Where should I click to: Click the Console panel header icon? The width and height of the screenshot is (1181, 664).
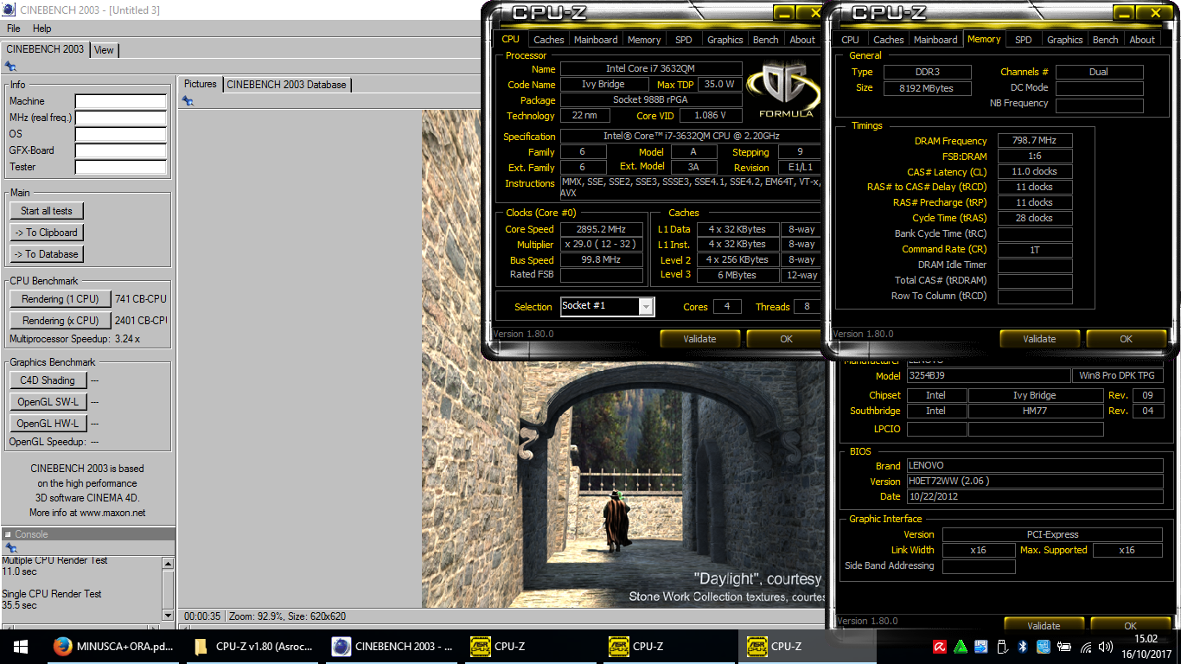8,534
